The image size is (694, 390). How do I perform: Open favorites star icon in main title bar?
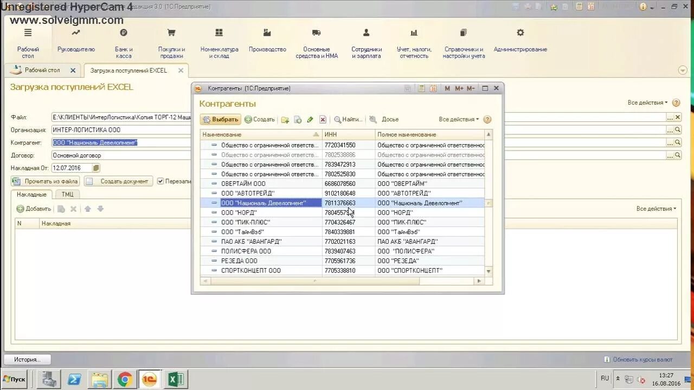click(554, 7)
